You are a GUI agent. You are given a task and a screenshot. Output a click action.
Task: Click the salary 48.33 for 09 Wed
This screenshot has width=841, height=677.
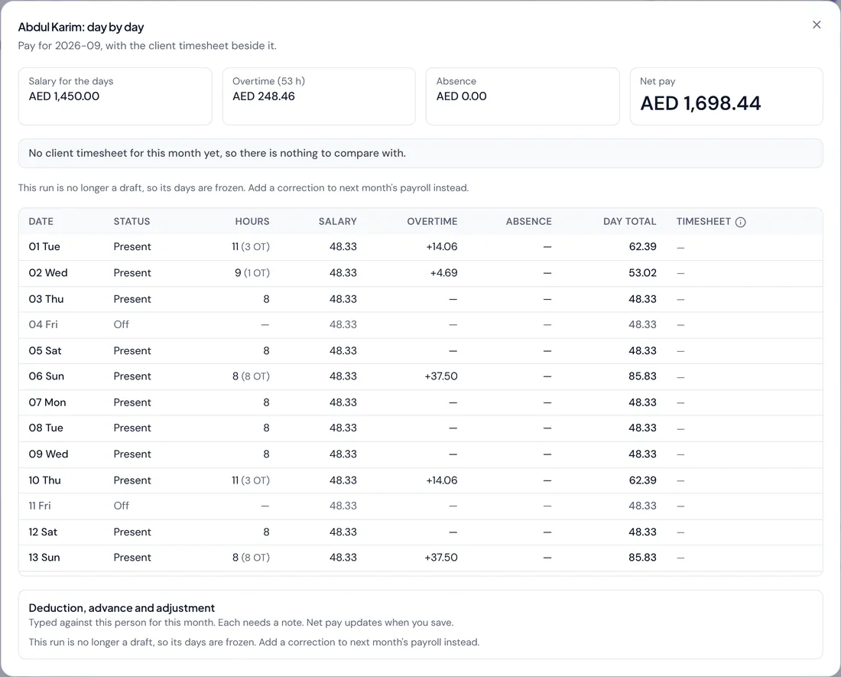(x=343, y=454)
